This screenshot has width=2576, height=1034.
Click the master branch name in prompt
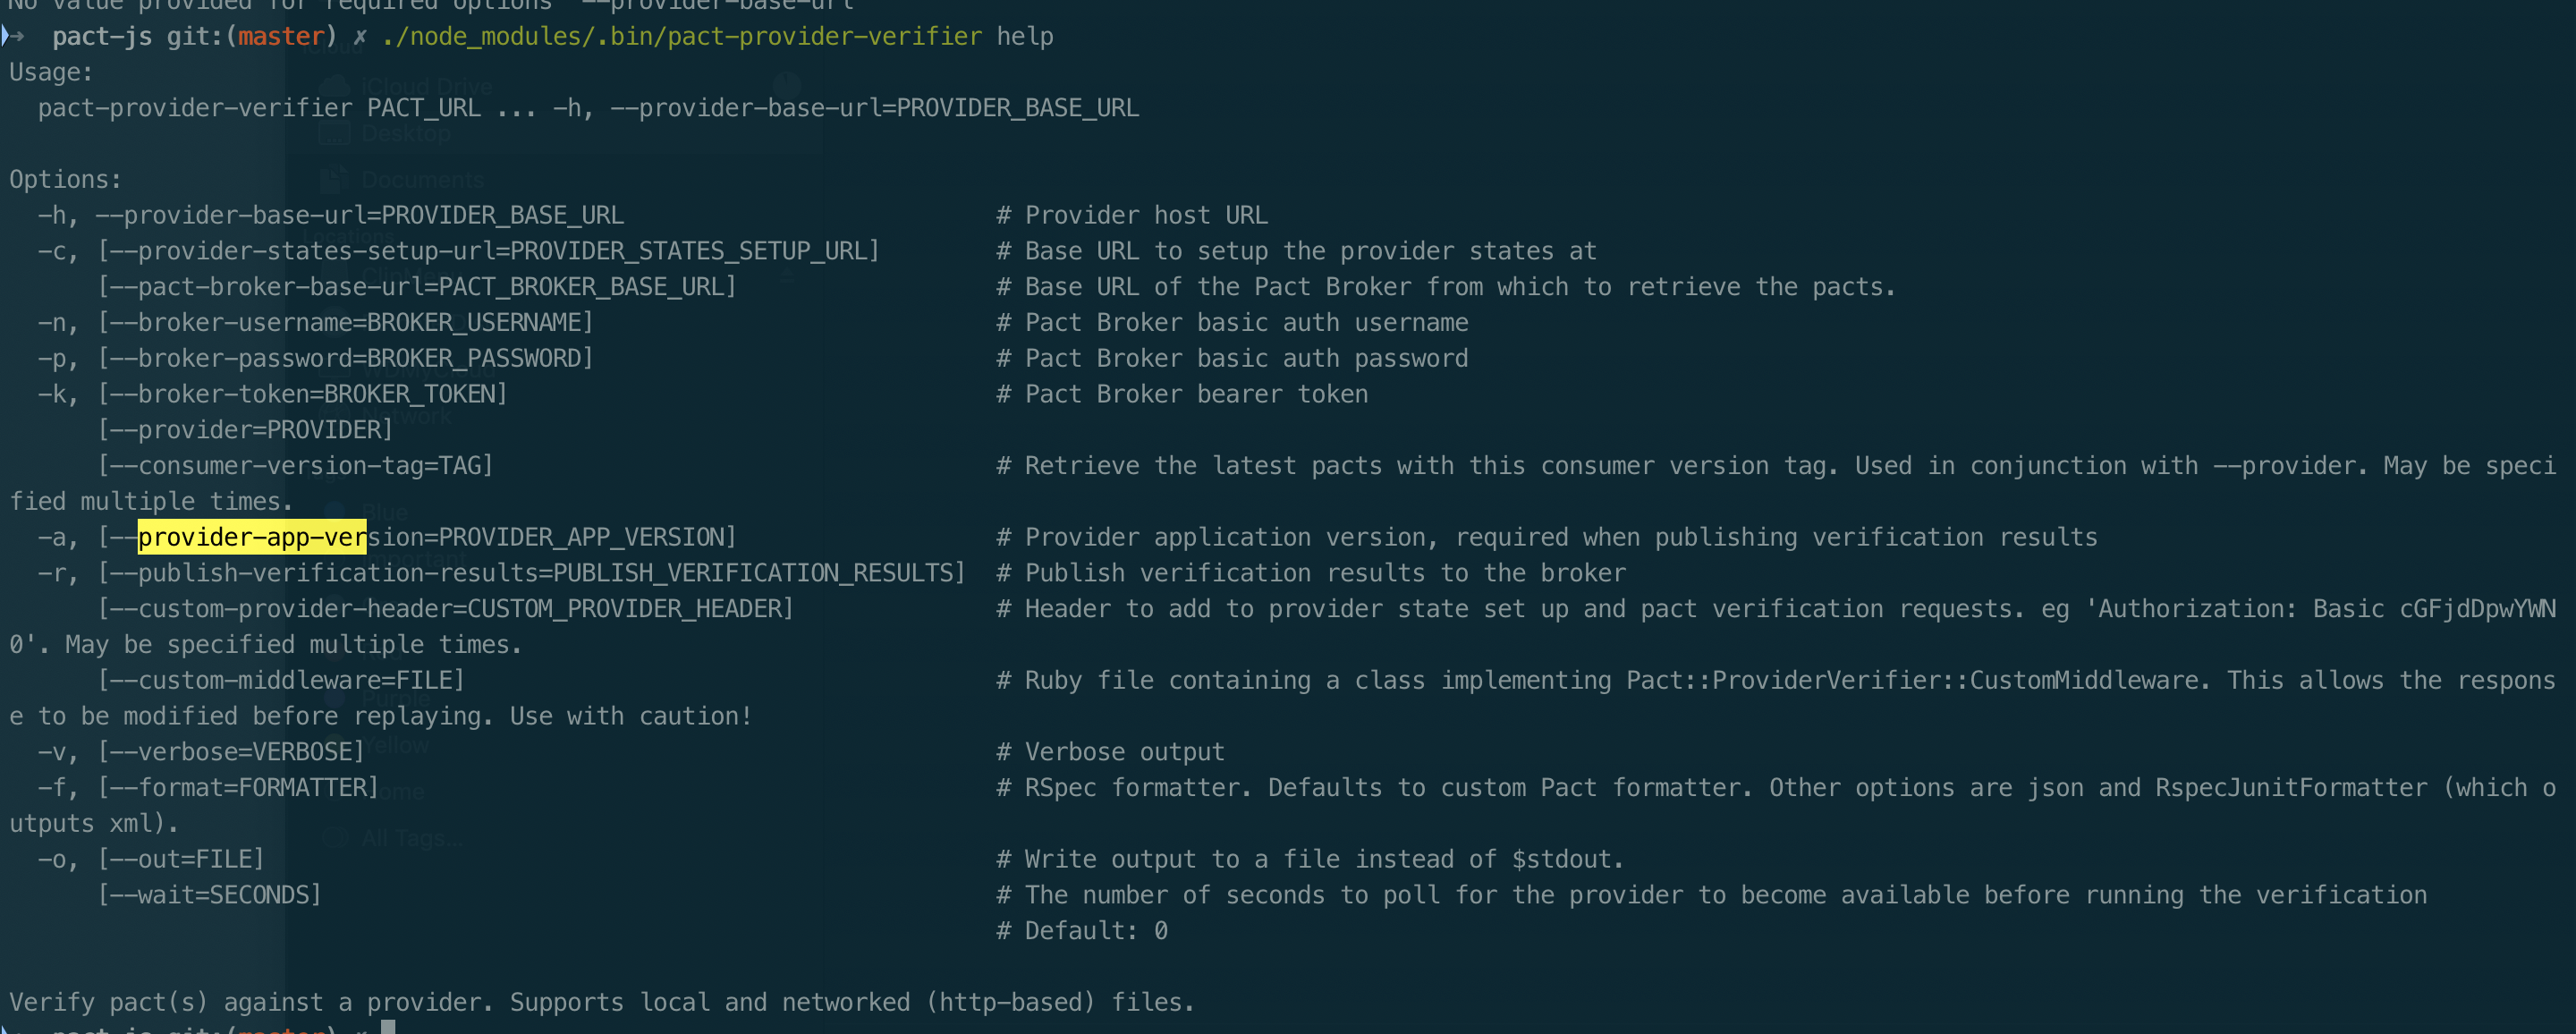[x=281, y=36]
